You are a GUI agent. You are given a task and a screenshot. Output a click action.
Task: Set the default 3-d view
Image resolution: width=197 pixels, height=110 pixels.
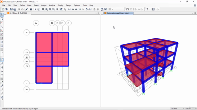point(69,9)
